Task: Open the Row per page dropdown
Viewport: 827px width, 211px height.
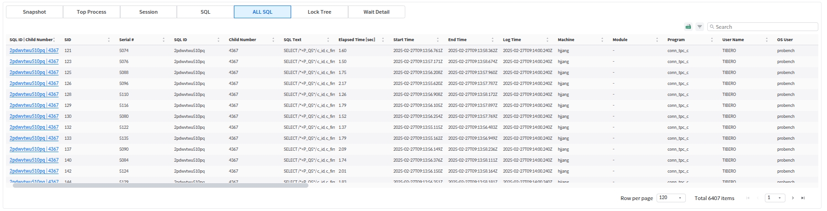Action: click(x=671, y=198)
